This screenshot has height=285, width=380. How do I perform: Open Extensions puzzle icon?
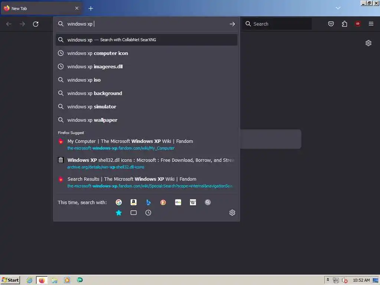coord(344,24)
